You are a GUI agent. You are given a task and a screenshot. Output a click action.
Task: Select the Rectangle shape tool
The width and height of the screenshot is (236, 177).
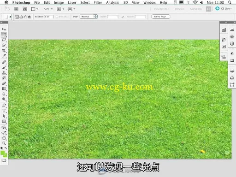click(x=4, y=121)
